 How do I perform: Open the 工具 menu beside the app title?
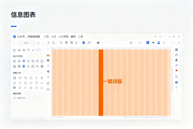tap(46, 37)
